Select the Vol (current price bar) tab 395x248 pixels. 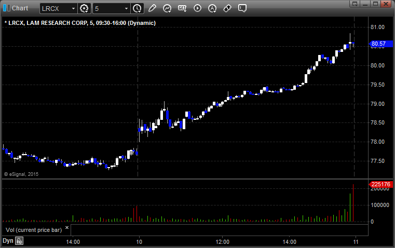point(33,229)
